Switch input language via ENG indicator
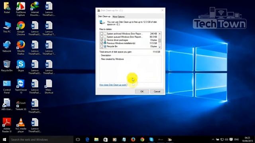The height and width of the screenshot is (143, 255). click(x=236, y=139)
